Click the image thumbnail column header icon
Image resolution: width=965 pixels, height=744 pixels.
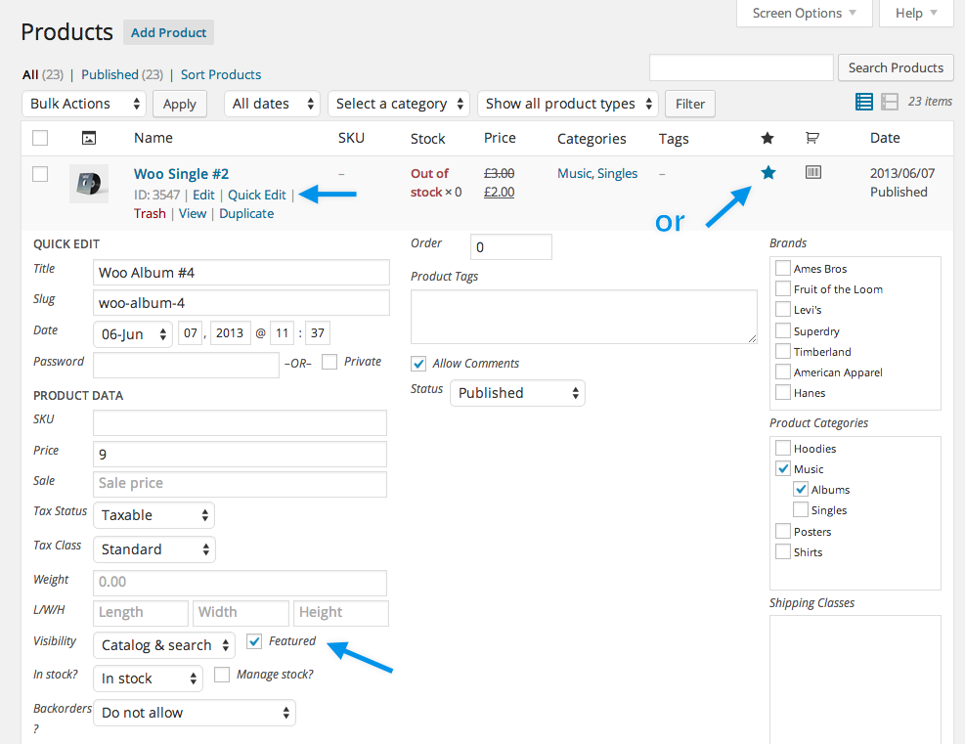tap(88, 138)
